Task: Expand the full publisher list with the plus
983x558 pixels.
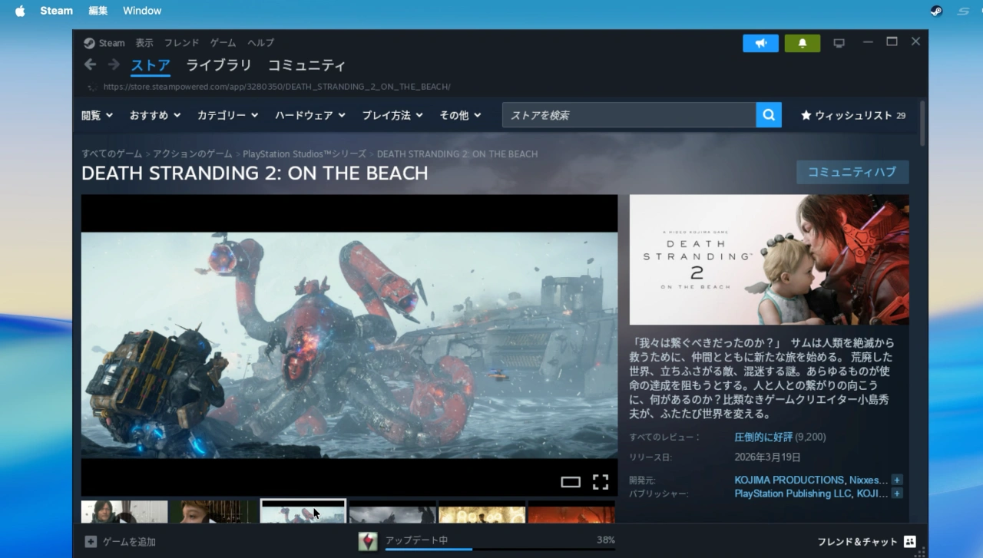Action: click(x=897, y=494)
